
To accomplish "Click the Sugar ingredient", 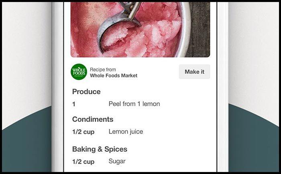I will pos(117,161).
